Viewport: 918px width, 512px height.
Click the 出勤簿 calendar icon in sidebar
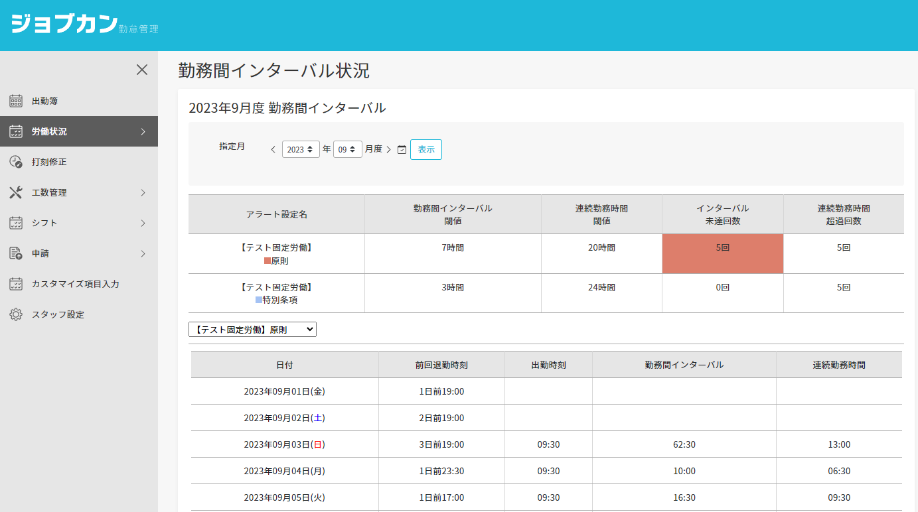click(16, 101)
